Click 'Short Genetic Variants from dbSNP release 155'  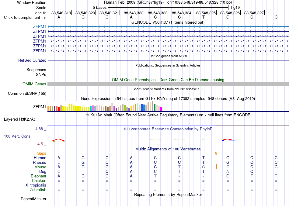168,89
